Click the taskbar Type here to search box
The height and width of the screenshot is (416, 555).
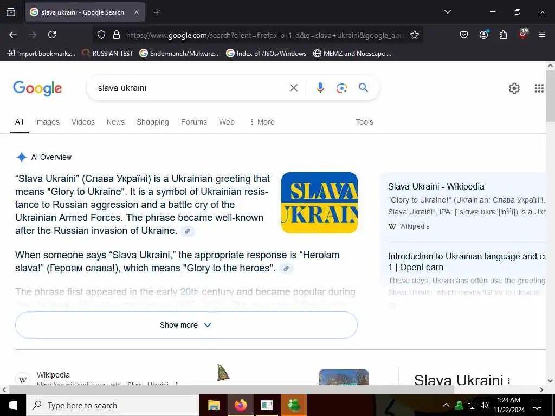113,405
